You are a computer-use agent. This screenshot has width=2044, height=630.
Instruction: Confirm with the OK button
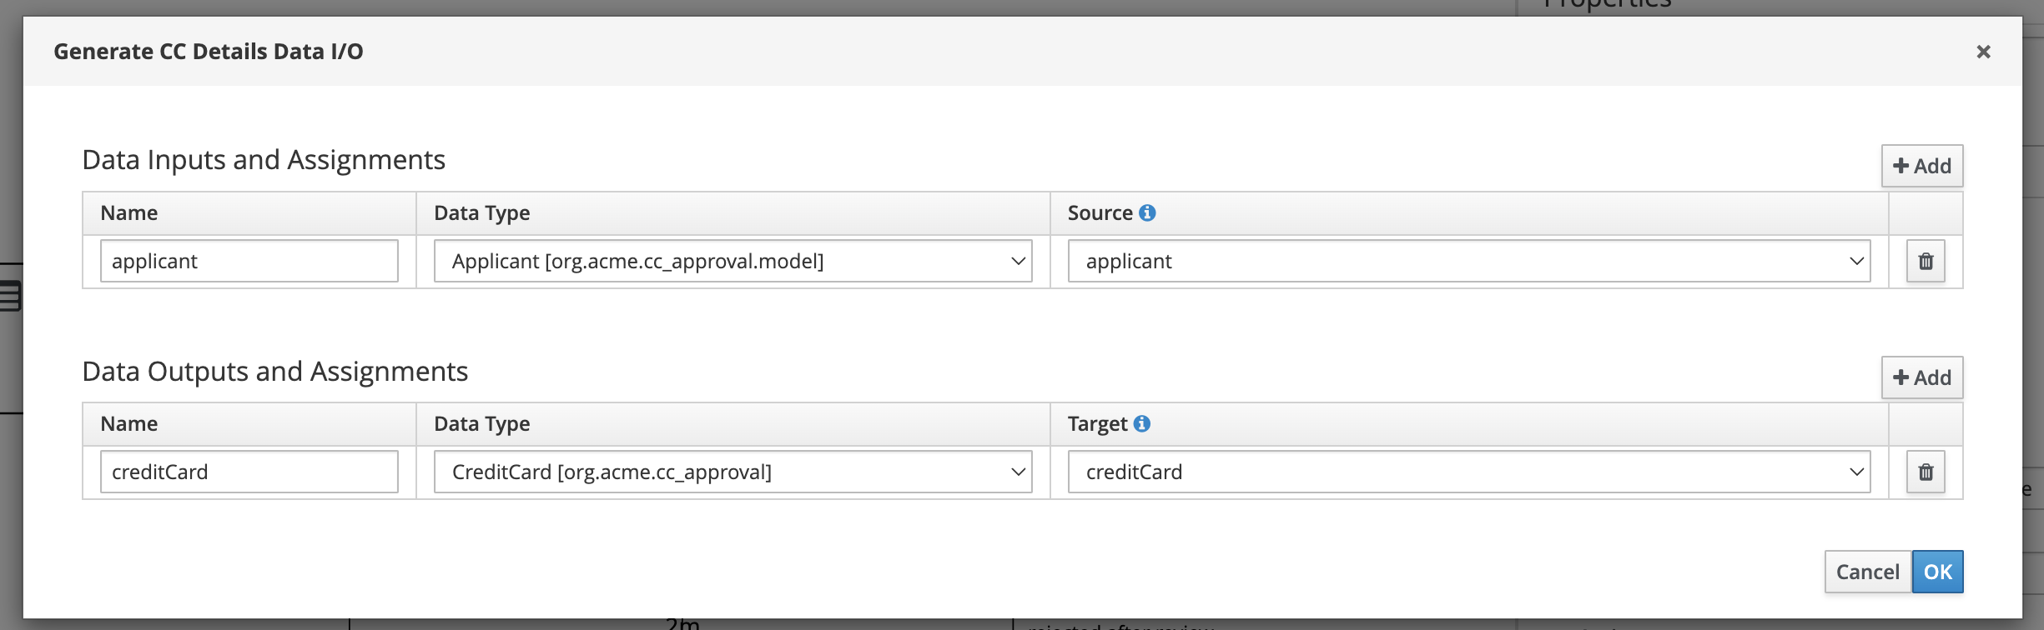[1937, 572]
